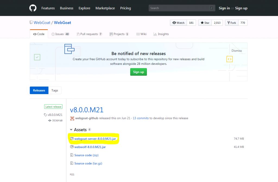Screen dimensions: 278x182
Task: Open the Features menu link
Action: click(x=48, y=8)
